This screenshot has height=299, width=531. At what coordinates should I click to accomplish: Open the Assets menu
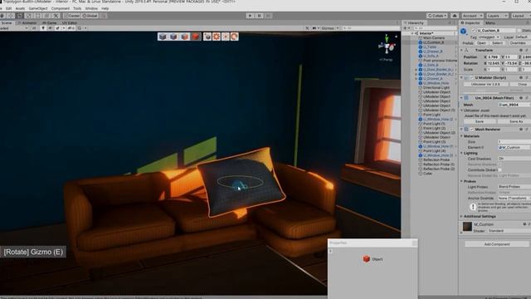click(20, 8)
